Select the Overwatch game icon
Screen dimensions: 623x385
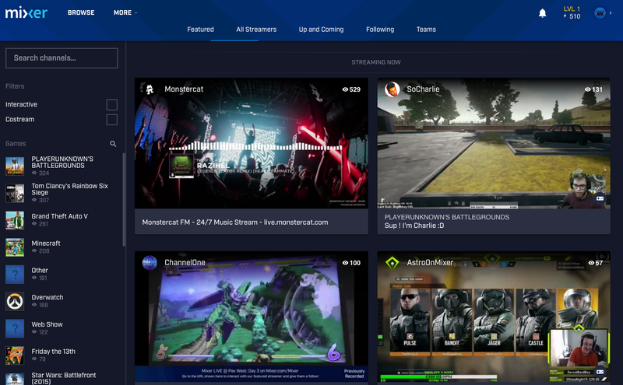(15, 301)
